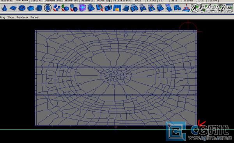Click the cube-to-sphere Smooth shelf icon

74,8
